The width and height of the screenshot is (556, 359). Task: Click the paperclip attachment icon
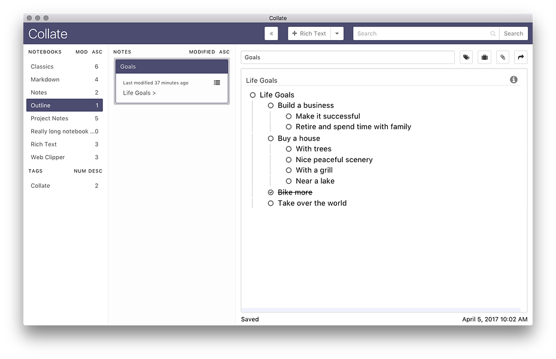(503, 57)
